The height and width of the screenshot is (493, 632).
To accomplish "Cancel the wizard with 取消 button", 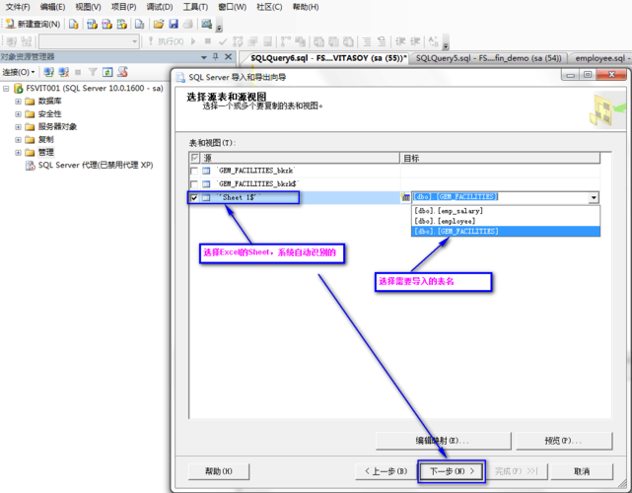I will tap(582, 471).
